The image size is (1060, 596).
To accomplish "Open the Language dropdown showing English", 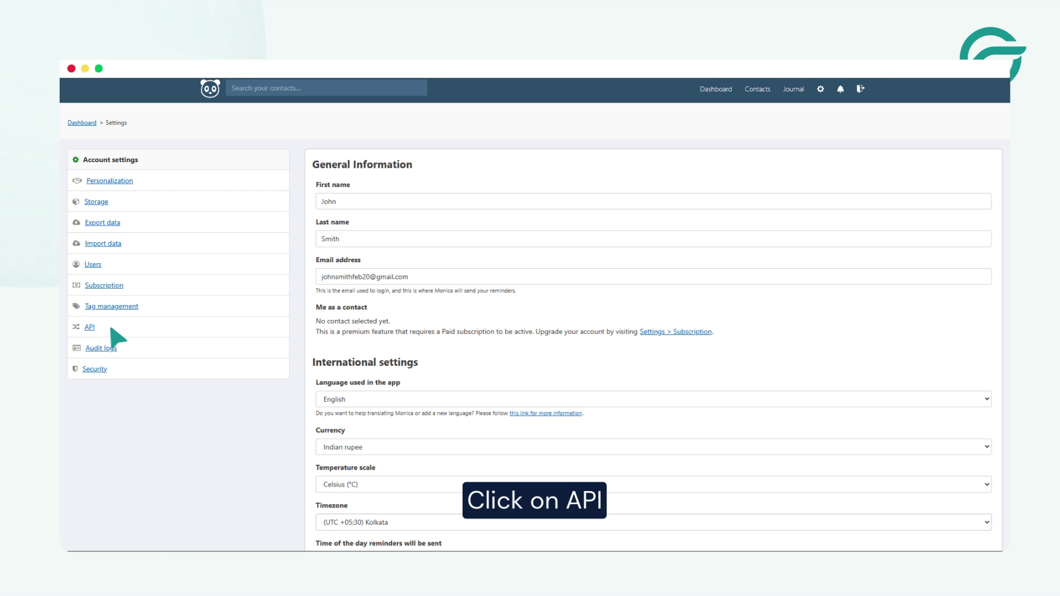I will coord(653,399).
